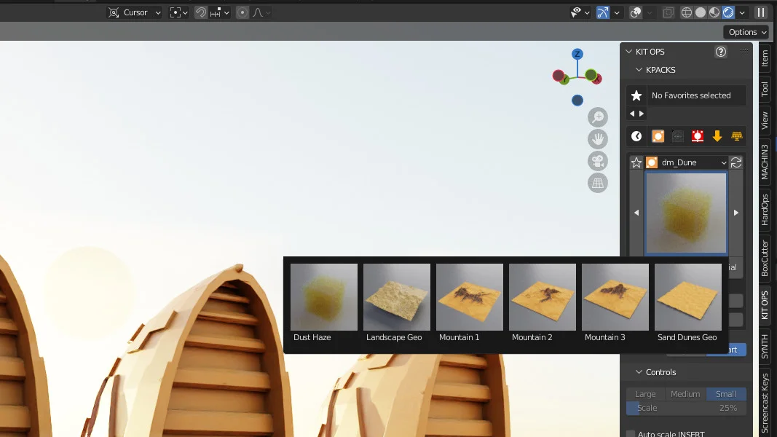Click the yellow download arrow in KIT OPS
This screenshot has width=777, height=437.
tap(717, 136)
